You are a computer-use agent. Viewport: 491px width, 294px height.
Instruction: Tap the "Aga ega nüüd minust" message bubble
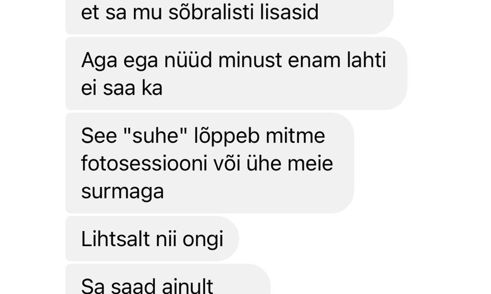click(x=236, y=73)
